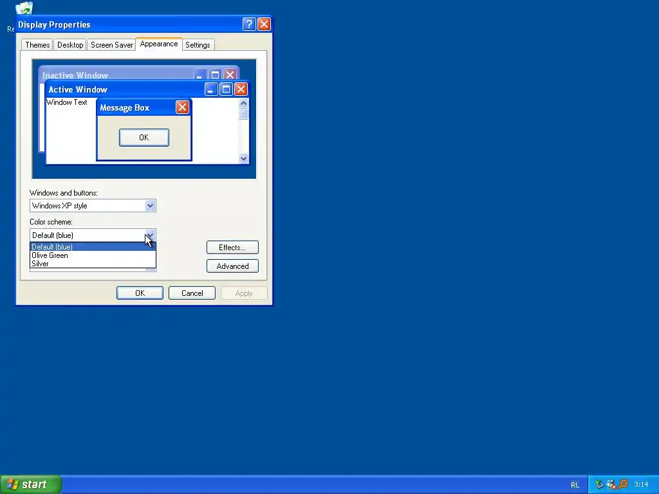Click the preview scrollbar down arrow
Screen dimensions: 659x494
coord(243,158)
